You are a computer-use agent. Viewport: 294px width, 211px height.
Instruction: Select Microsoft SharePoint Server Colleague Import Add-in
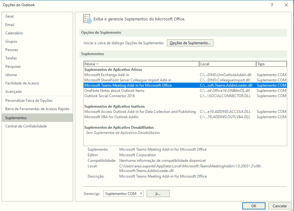pos(185,80)
